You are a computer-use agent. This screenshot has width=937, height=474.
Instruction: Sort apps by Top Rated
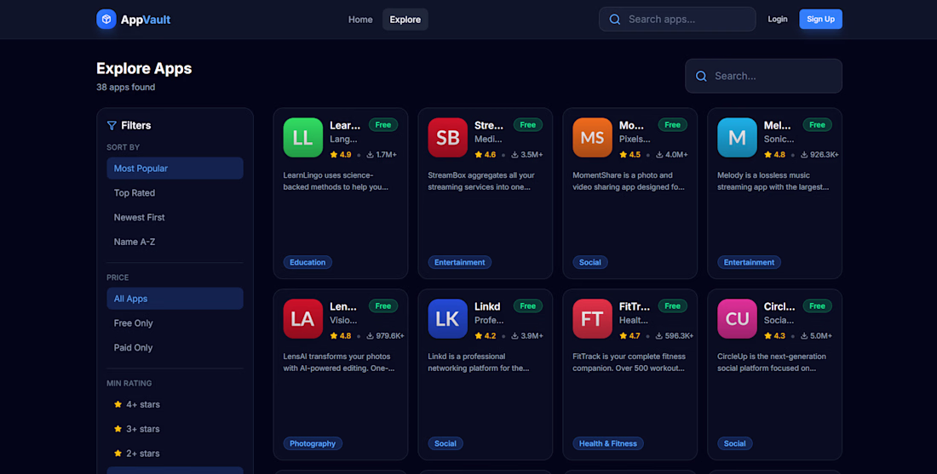point(175,193)
